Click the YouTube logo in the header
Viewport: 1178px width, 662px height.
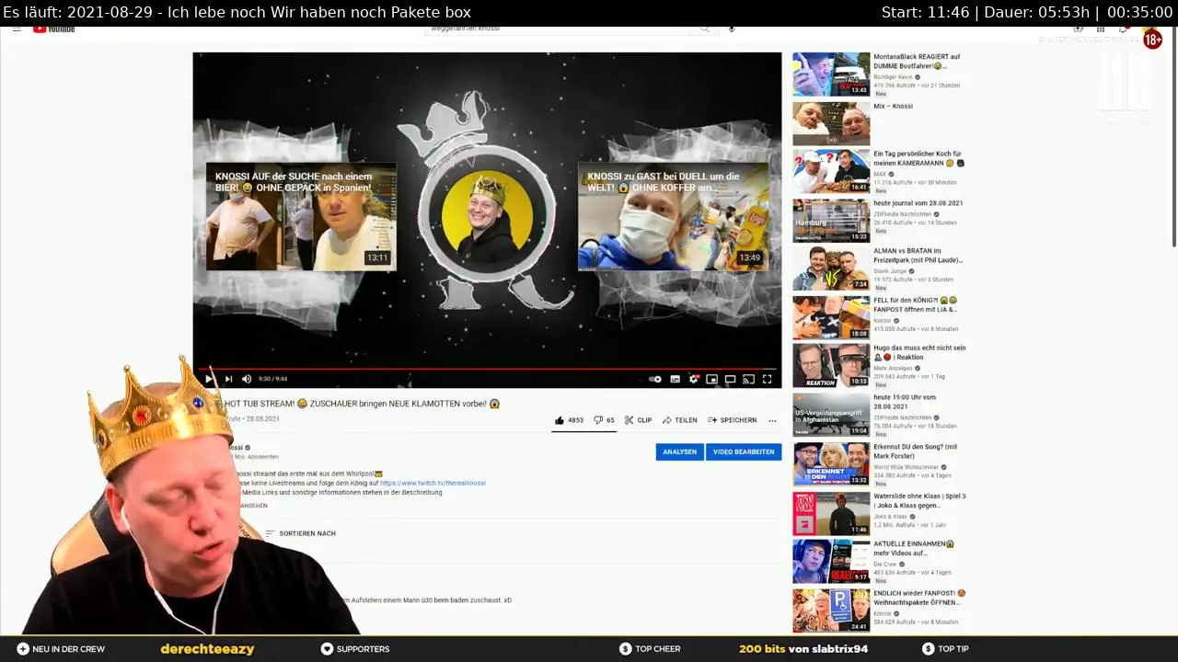coord(54,29)
